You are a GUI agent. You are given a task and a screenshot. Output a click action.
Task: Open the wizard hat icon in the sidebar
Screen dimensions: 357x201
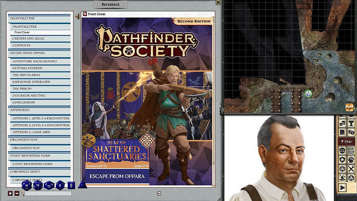(342, 178)
